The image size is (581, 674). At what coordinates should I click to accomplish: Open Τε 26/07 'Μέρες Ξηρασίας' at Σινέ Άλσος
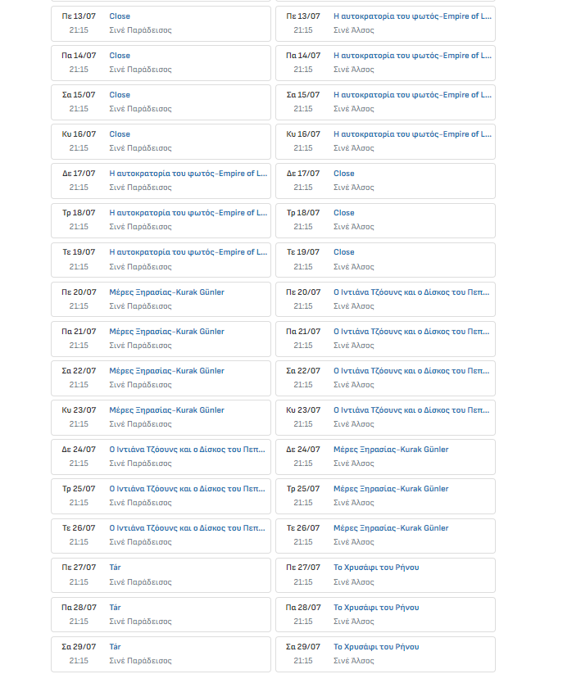point(391,528)
